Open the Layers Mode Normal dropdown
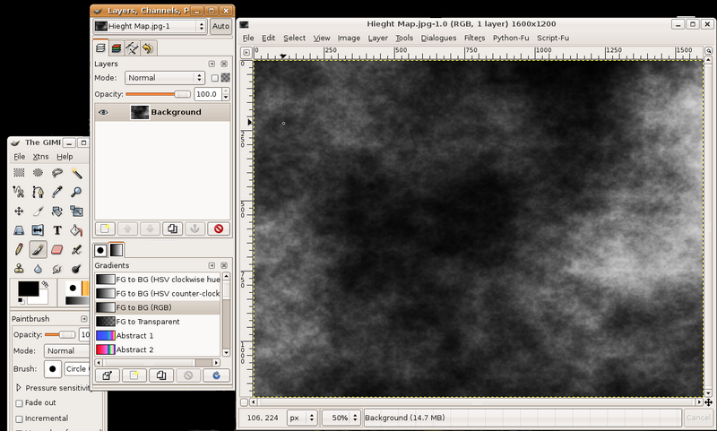This screenshot has width=717, height=431. pyautogui.click(x=165, y=78)
